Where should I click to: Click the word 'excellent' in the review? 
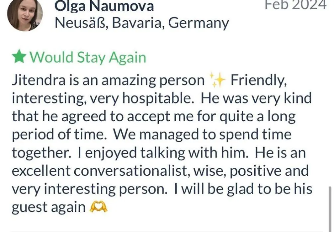[41, 171]
